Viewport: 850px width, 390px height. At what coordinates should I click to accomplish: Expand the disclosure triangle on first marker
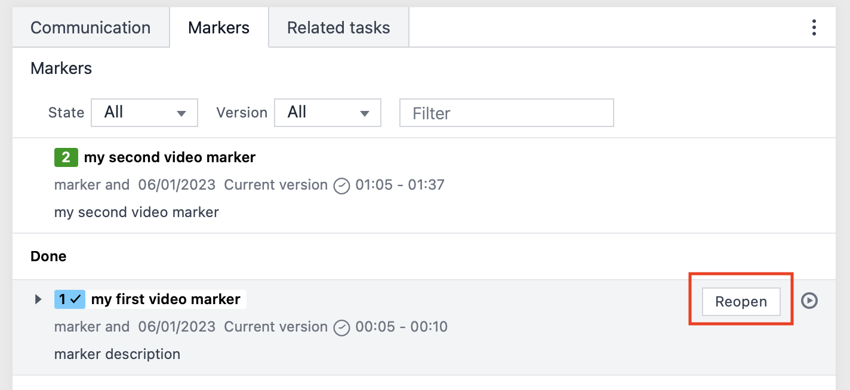coord(38,299)
